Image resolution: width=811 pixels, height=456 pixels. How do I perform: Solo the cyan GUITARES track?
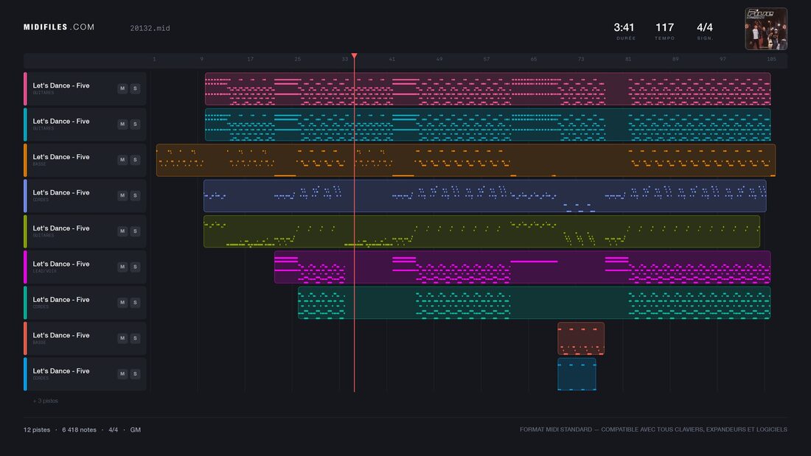coord(135,124)
